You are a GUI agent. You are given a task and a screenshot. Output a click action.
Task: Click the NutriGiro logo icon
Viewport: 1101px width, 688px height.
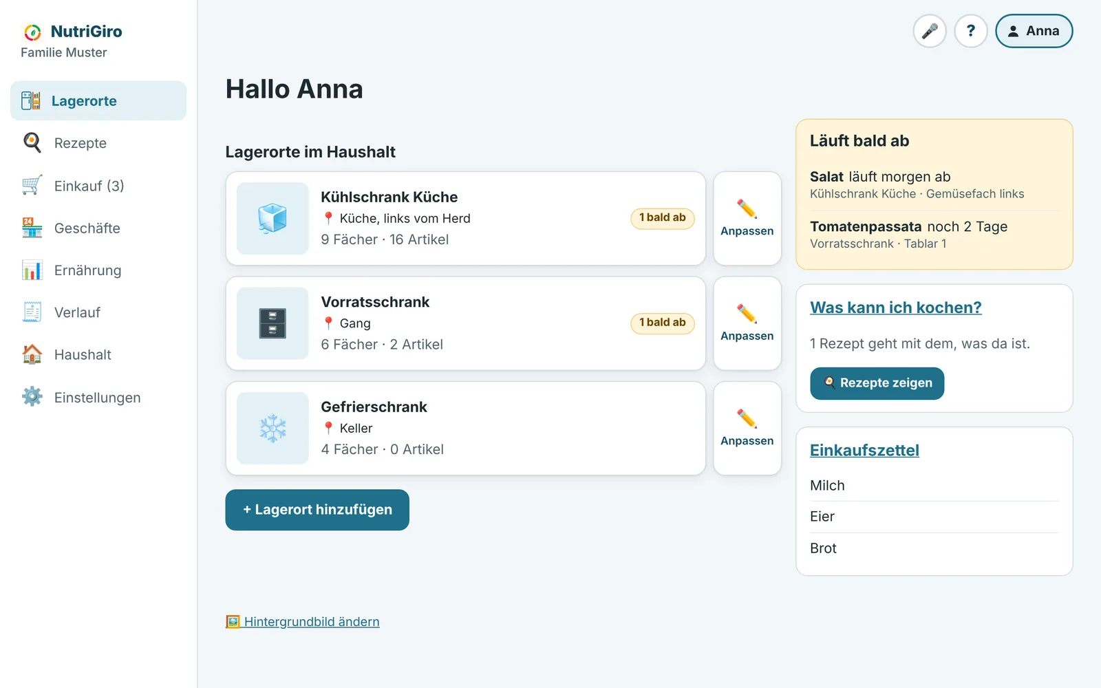coord(32,32)
